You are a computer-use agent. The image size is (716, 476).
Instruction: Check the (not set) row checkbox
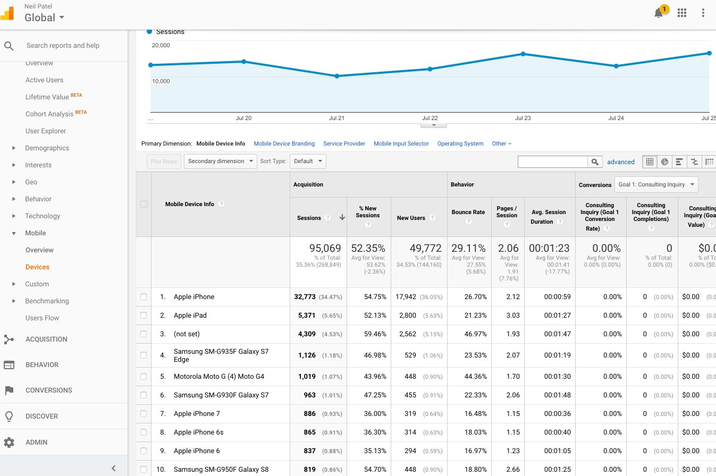[144, 334]
